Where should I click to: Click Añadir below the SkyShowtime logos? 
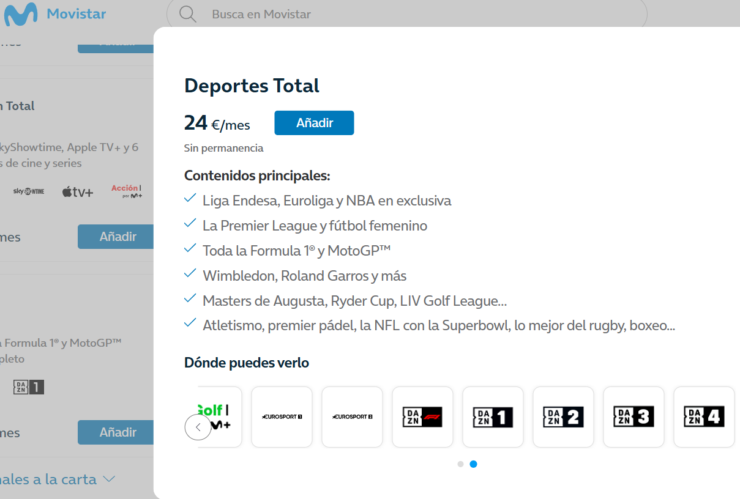pos(116,237)
